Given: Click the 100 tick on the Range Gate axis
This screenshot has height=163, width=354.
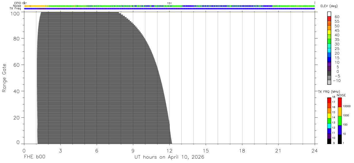Looking at the screenshot, I should tap(16, 14).
